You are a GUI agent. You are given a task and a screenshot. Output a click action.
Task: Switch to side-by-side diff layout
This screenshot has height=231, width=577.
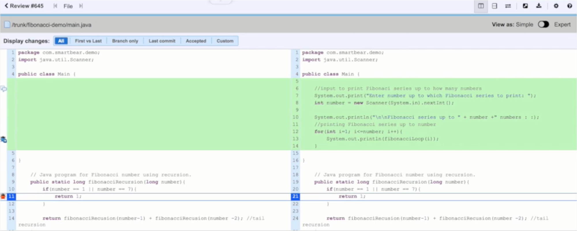[481, 6]
